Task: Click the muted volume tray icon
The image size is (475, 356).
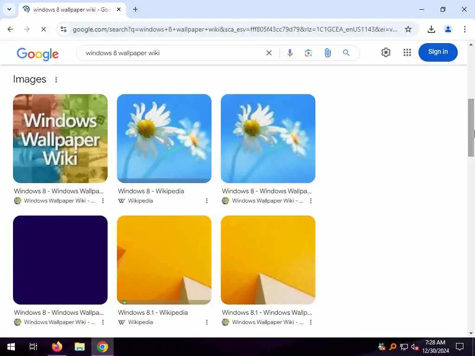Action: (x=415, y=347)
